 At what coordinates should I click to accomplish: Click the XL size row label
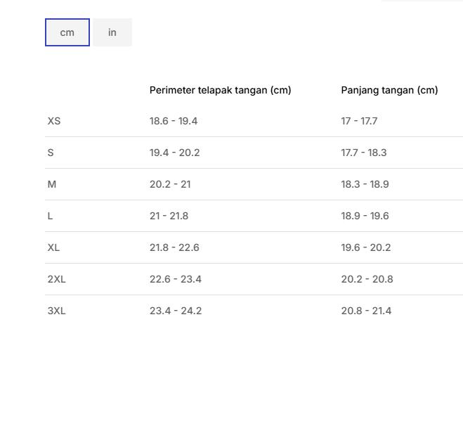coord(53,247)
